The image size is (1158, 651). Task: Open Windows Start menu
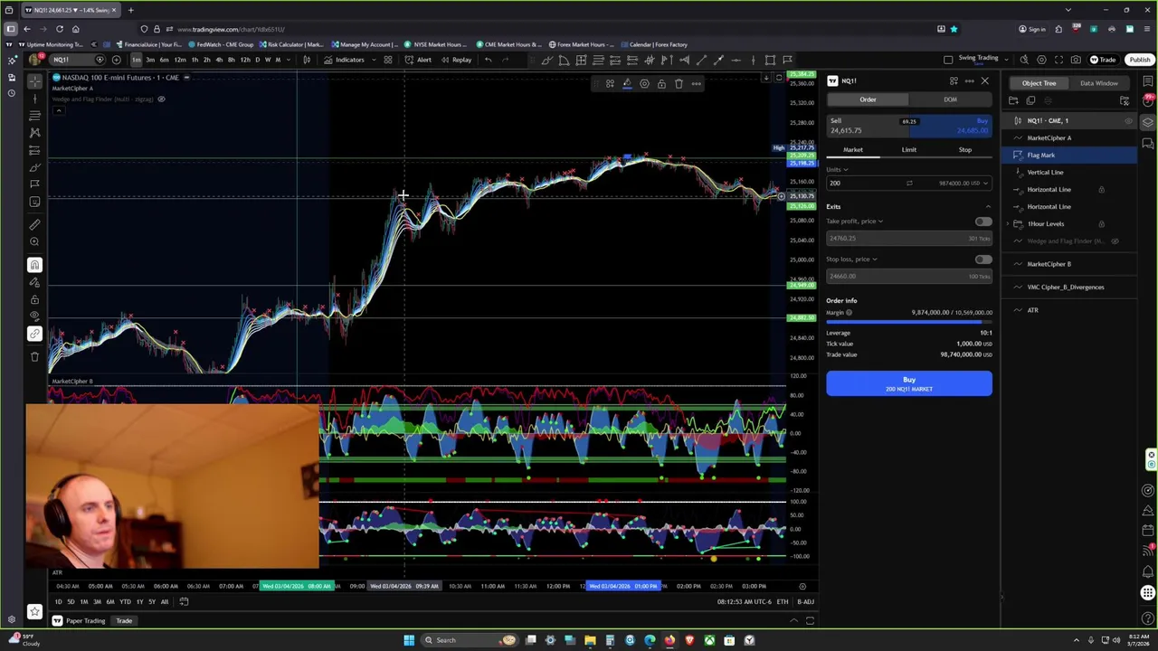[409, 640]
